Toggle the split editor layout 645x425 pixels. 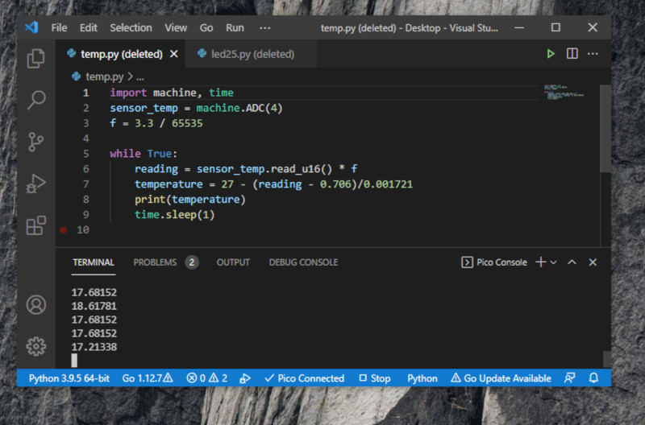[x=572, y=54]
